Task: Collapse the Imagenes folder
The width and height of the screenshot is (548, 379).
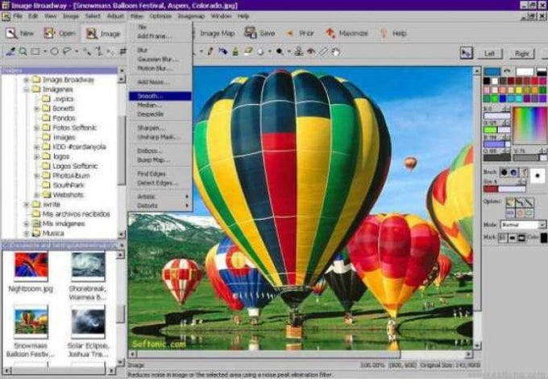Action: coord(27,89)
